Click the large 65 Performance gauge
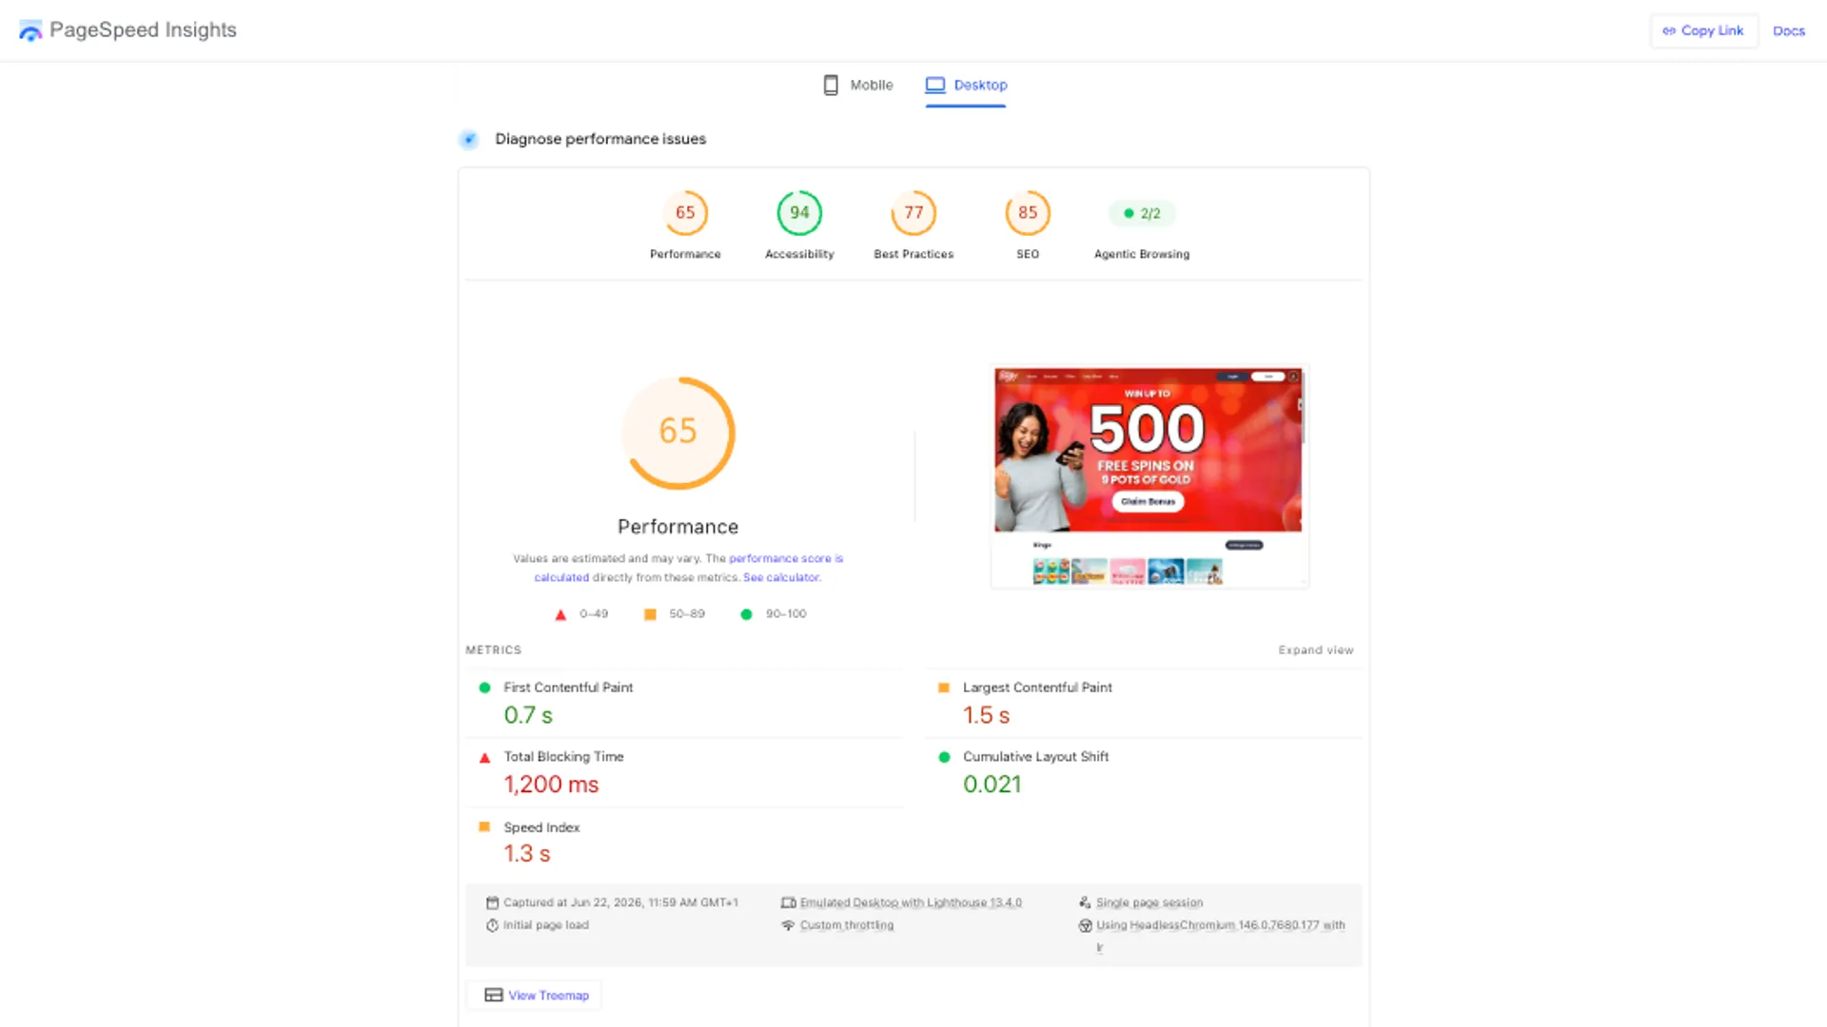The image size is (1827, 1027). click(678, 434)
